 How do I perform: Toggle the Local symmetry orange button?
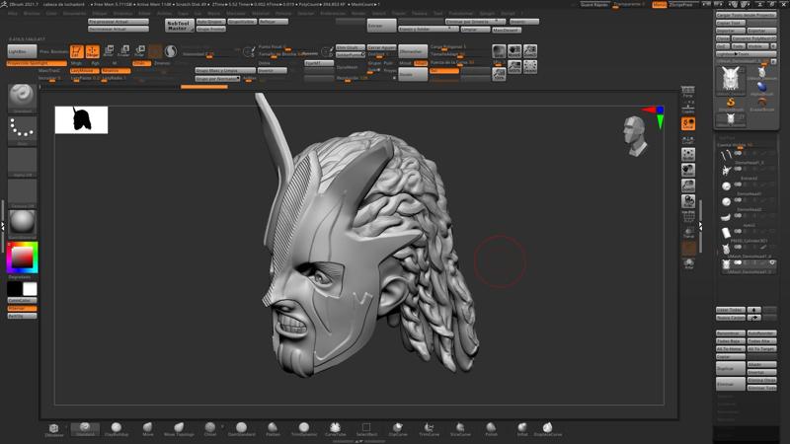click(x=688, y=124)
